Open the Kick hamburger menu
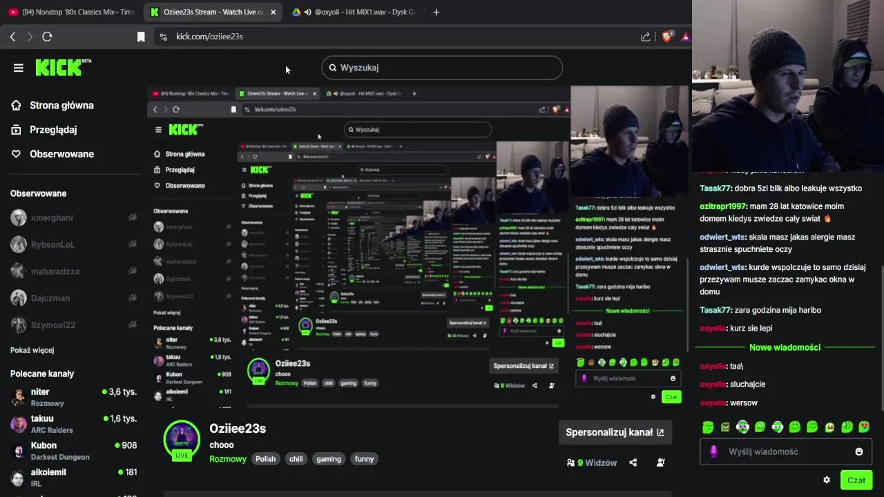Image resolution: width=884 pixels, height=497 pixels. coord(19,68)
